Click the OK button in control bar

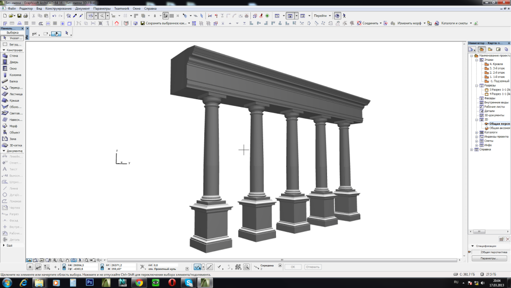[293, 267]
